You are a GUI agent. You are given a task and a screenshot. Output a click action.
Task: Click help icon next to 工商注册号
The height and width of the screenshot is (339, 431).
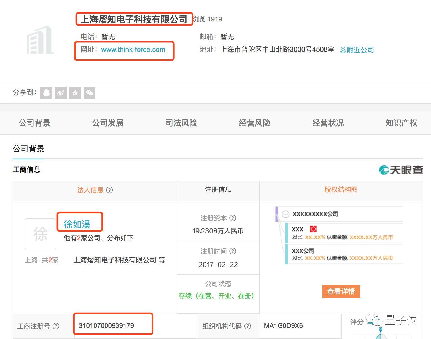[56, 326]
